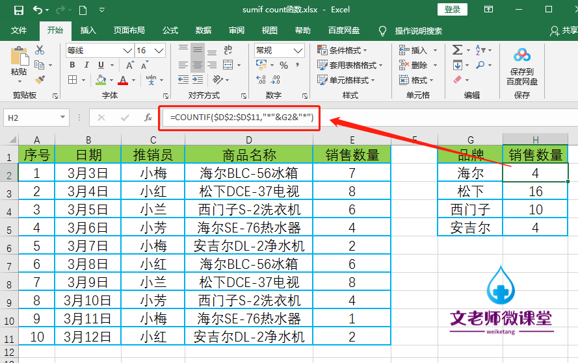Toggle bold formatting
The height and width of the screenshot is (363, 578).
tap(72, 65)
